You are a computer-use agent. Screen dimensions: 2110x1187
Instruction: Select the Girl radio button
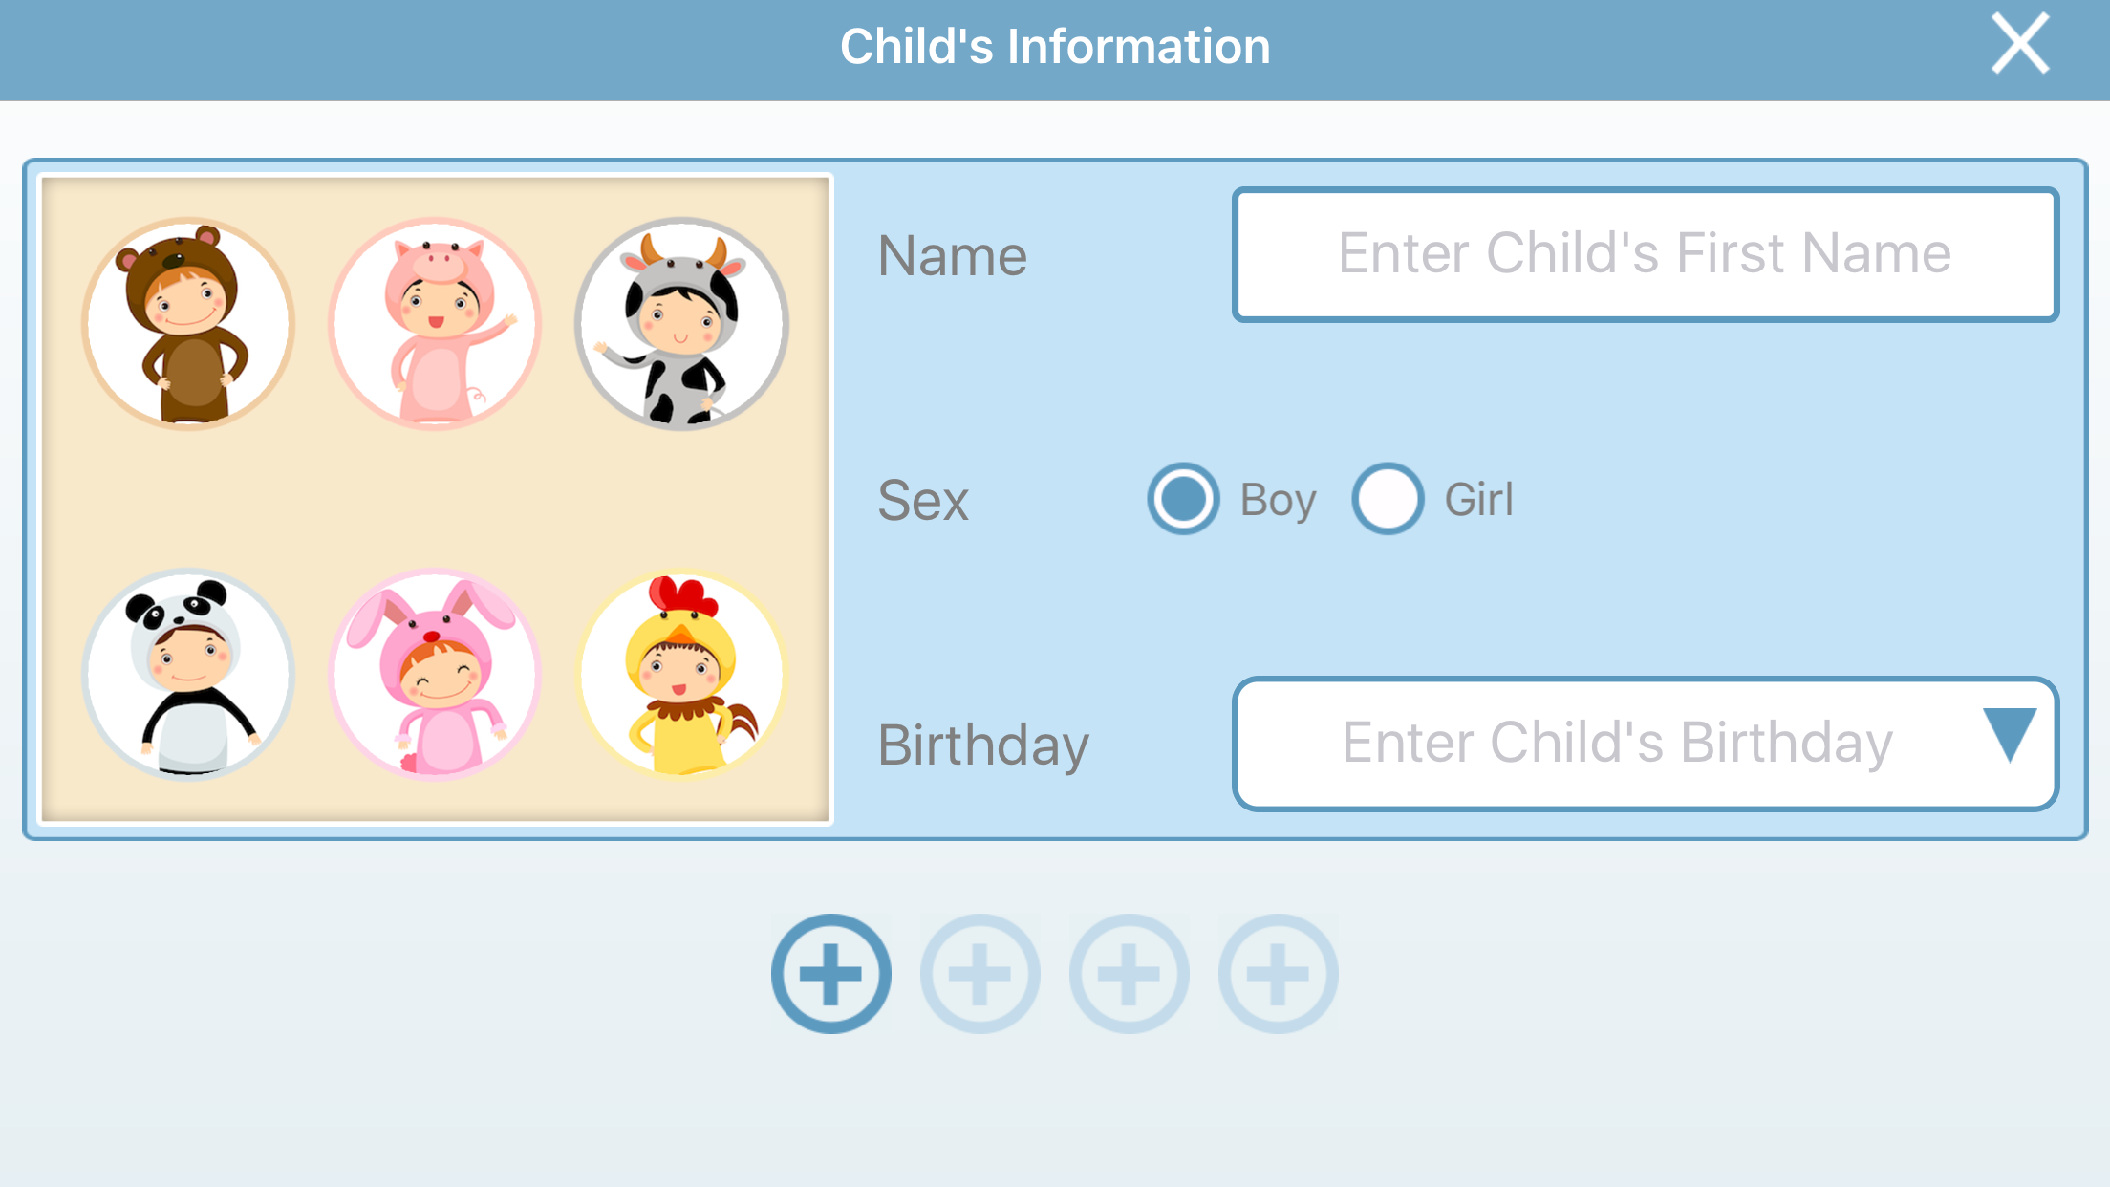click(1388, 499)
